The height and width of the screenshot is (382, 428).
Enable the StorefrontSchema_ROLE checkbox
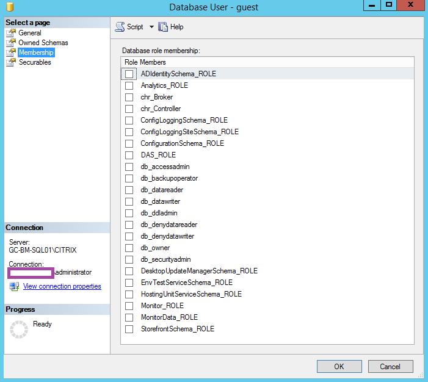point(129,329)
